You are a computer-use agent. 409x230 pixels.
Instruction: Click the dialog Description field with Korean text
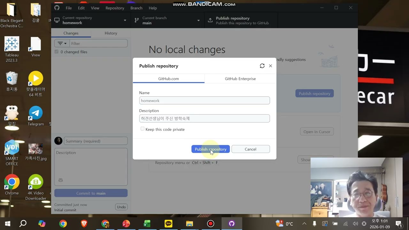pyautogui.click(x=204, y=119)
